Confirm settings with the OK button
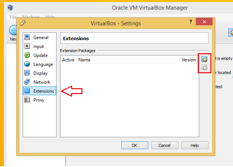 pyautogui.click(x=135, y=145)
